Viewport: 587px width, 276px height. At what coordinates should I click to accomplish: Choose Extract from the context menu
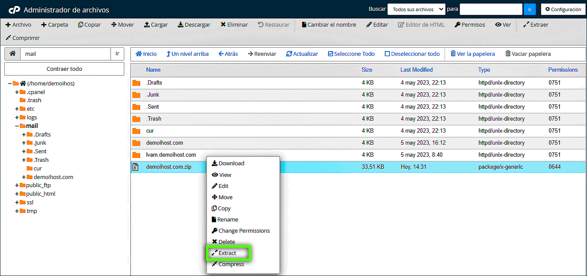click(227, 253)
